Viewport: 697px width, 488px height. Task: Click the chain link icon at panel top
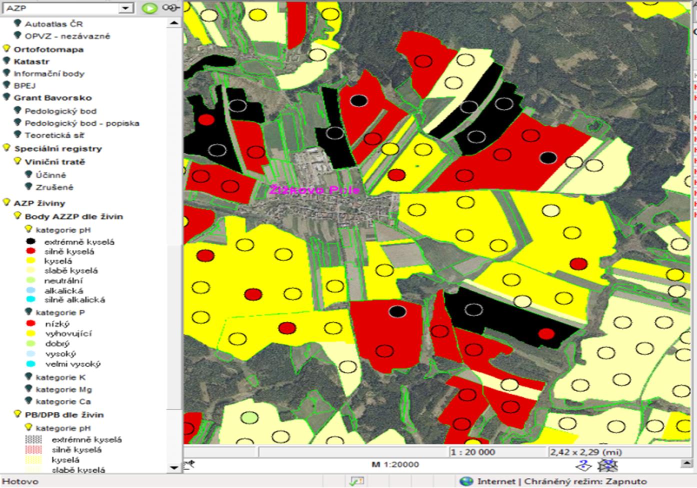pos(170,8)
